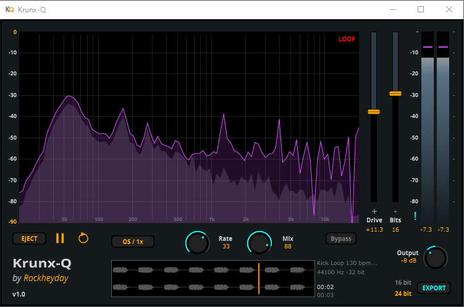Click the Bits value 16
464x307 pixels.
point(395,230)
